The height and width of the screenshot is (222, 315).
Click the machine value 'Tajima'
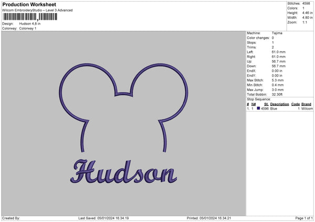(x=277, y=33)
